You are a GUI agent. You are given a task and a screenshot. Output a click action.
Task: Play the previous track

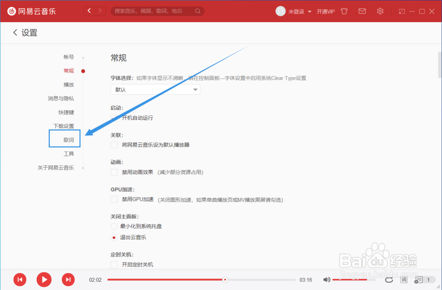20,279
